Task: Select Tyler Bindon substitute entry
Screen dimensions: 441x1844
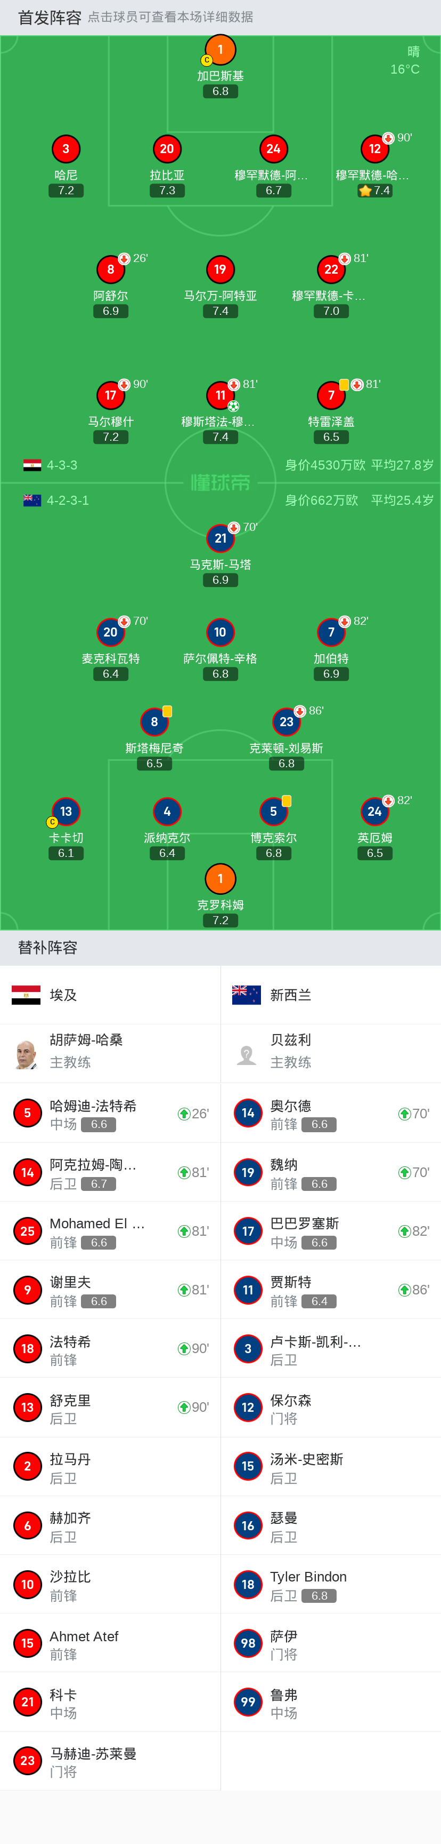Action: (331, 1584)
